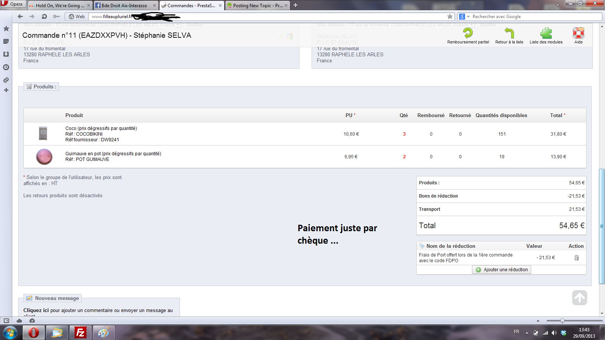Click the Guimauve en pot product thumbnail
605x340 pixels.
pos(44,156)
